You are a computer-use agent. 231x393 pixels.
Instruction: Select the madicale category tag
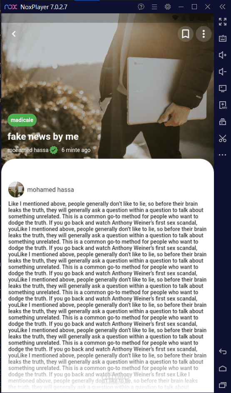click(x=22, y=120)
